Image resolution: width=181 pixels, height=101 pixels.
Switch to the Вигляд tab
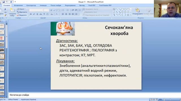coord(82,5)
